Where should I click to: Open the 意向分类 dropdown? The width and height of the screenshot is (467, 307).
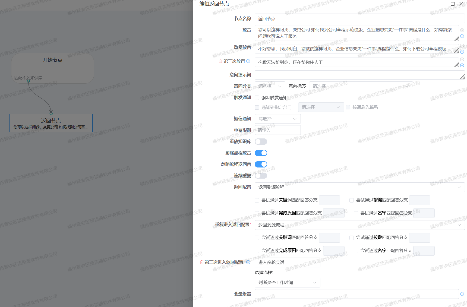pyautogui.click(x=270, y=86)
